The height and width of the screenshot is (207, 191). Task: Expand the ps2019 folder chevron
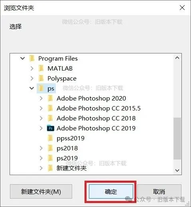[x=41, y=158]
